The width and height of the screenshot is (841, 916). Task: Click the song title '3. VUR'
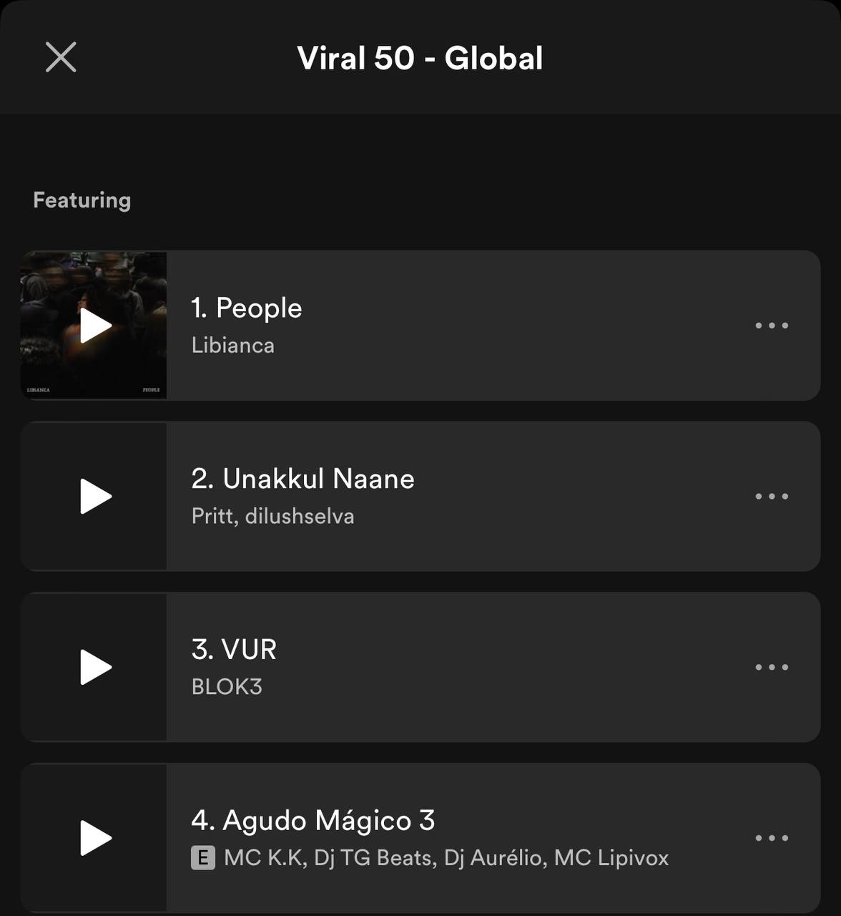click(234, 650)
